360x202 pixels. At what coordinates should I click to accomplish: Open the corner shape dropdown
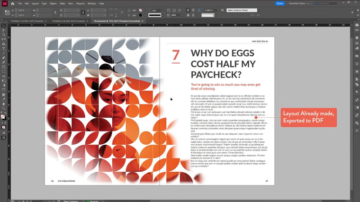click(216, 15)
